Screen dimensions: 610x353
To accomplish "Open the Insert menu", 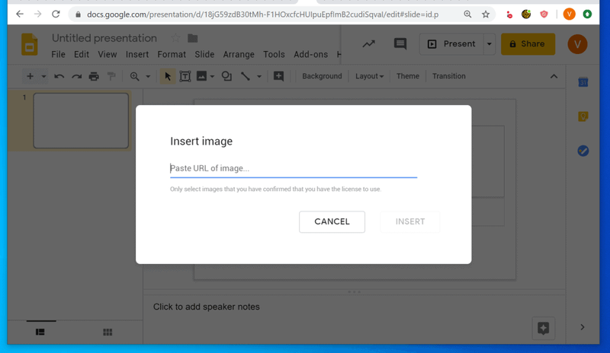I will pos(137,54).
